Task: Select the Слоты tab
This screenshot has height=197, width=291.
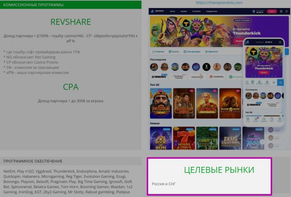Action: (x=173, y=51)
